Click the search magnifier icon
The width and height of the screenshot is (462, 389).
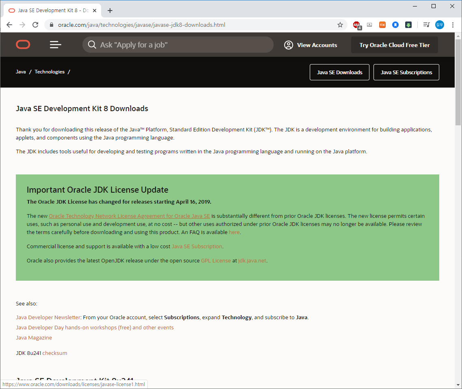point(92,45)
